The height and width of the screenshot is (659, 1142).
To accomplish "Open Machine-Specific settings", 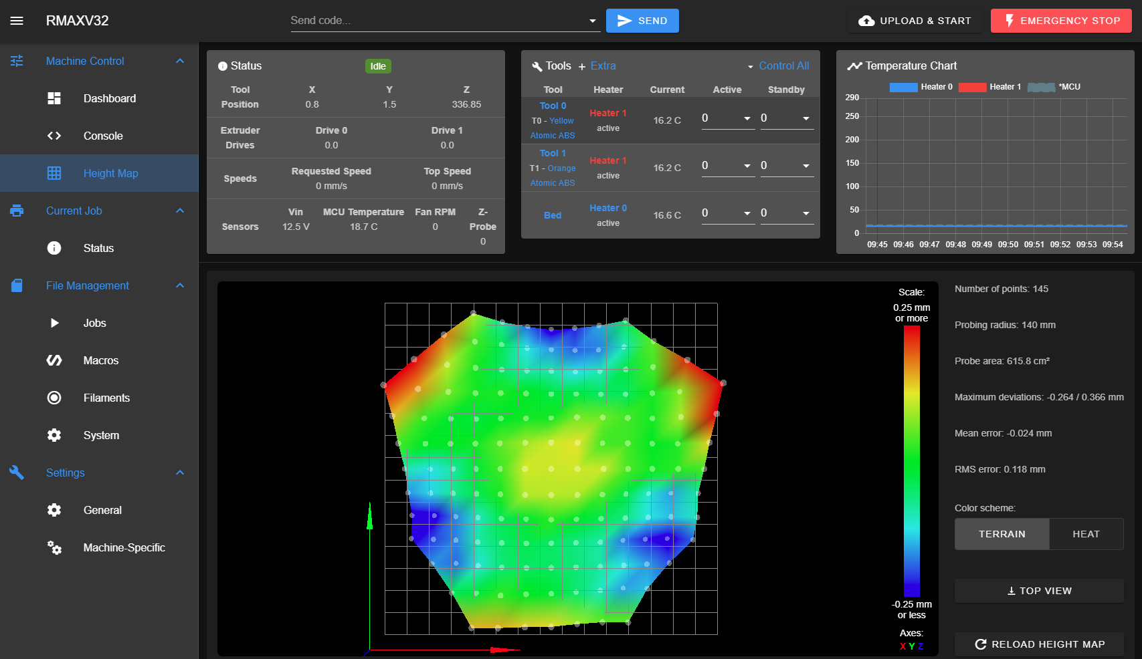I will click(x=99, y=547).
